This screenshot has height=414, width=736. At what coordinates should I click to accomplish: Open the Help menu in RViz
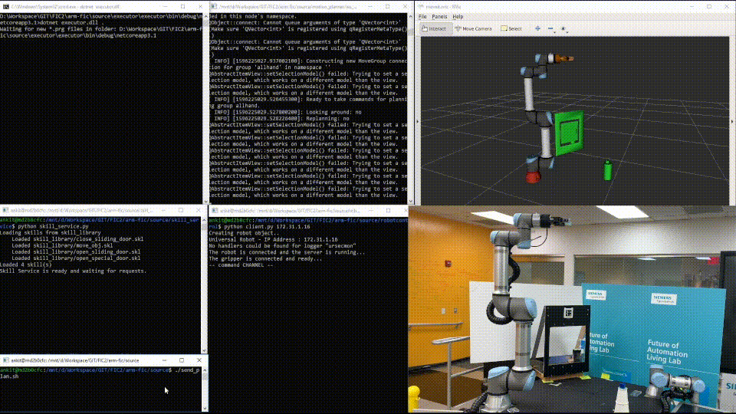tap(458, 16)
